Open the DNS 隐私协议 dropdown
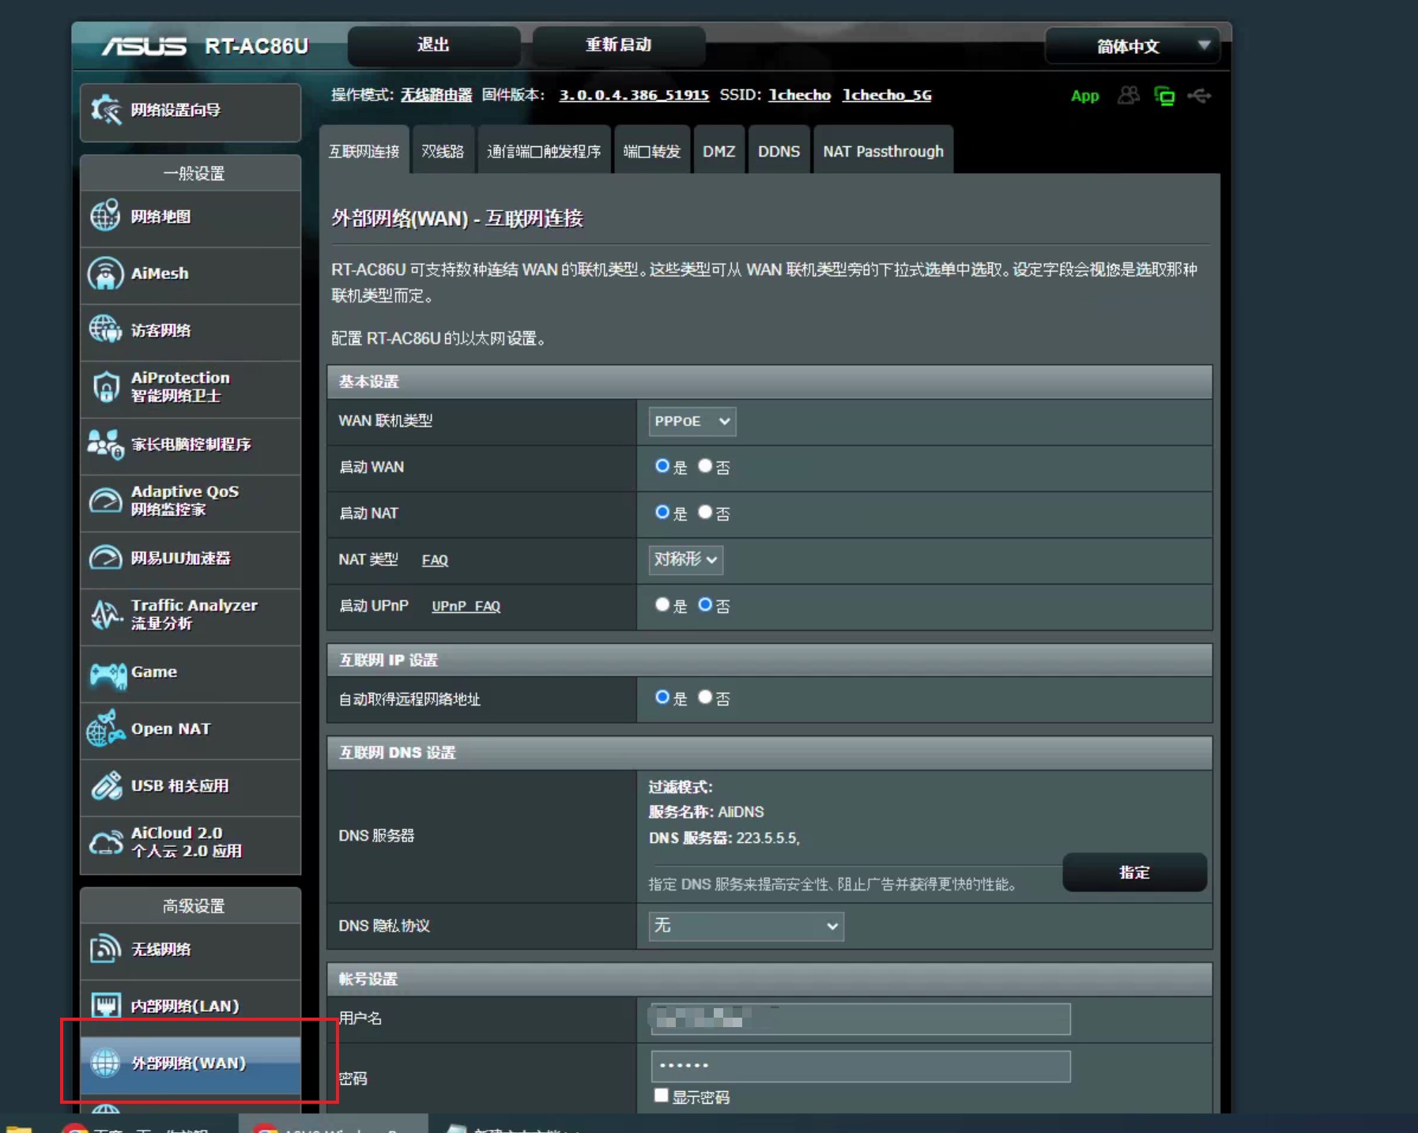This screenshot has height=1133, width=1418. pyautogui.click(x=746, y=926)
